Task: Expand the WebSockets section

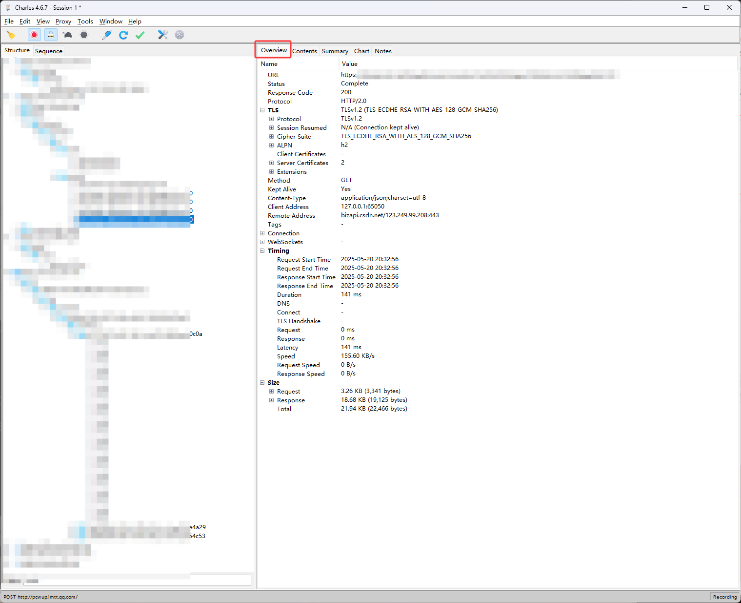Action: point(262,242)
